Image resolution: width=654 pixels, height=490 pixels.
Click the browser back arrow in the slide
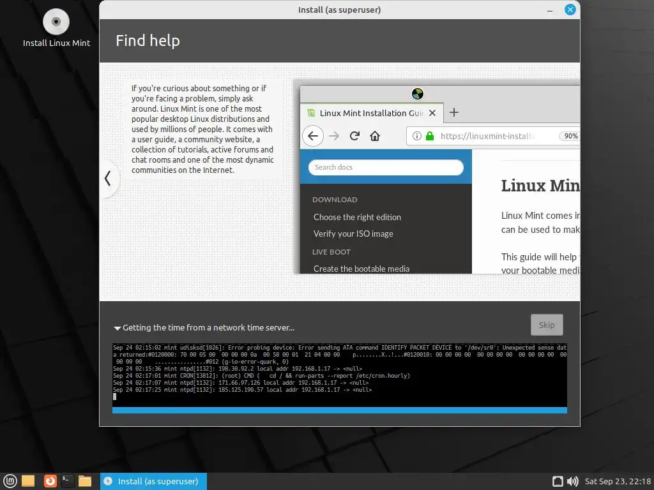[x=313, y=136]
